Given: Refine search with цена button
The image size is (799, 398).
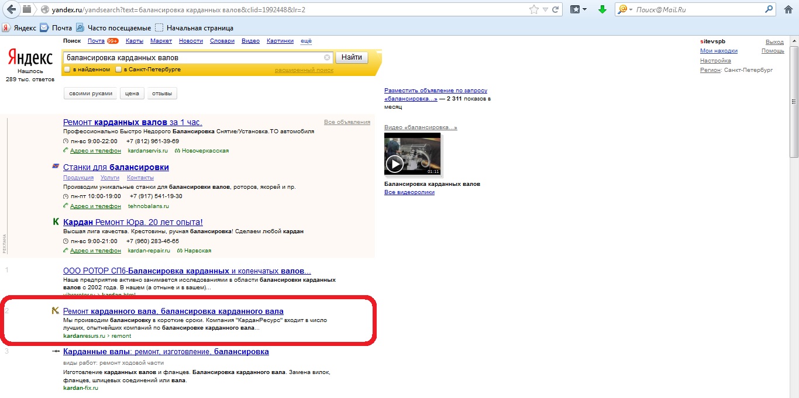Looking at the screenshot, I should (x=132, y=94).
